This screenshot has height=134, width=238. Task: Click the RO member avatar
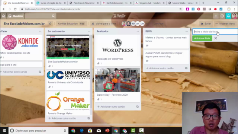pos(133,23)
